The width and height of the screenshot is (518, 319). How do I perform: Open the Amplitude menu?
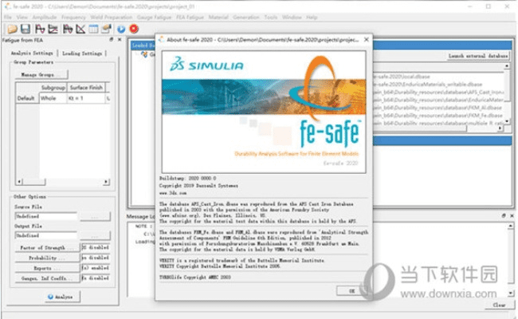tap(43, 16)
